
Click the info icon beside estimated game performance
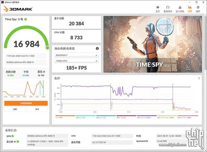[97, 48]
